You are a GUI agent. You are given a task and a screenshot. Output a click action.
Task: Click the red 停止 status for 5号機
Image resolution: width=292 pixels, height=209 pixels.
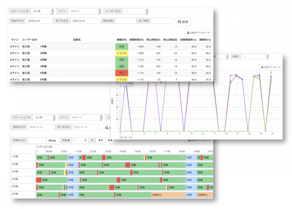click(x=122, y=73)
